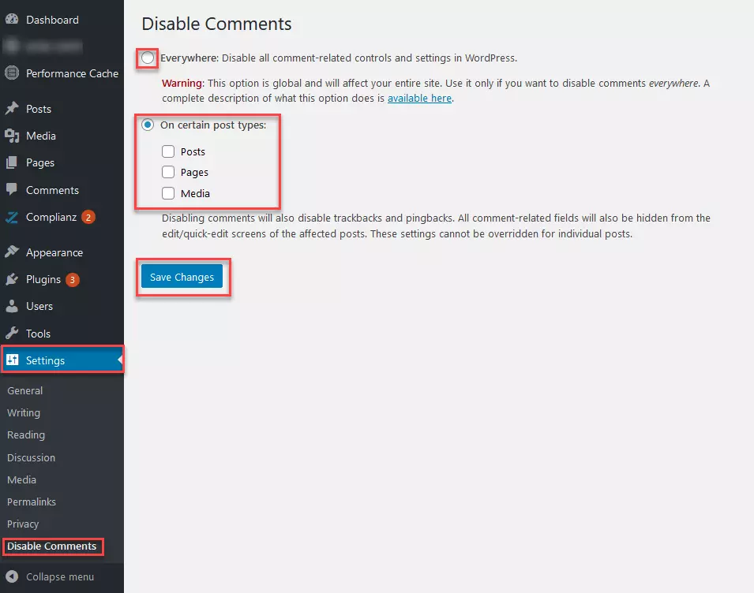Viewport: 754px width, 593px height.
Task: Open the Posts menu label
Action: pos(39,109)
